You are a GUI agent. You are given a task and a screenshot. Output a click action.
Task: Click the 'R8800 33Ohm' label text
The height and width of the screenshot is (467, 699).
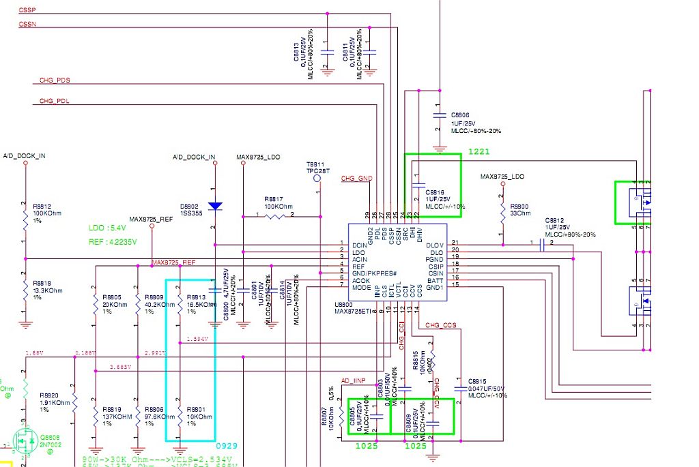(x=519, y=210)
